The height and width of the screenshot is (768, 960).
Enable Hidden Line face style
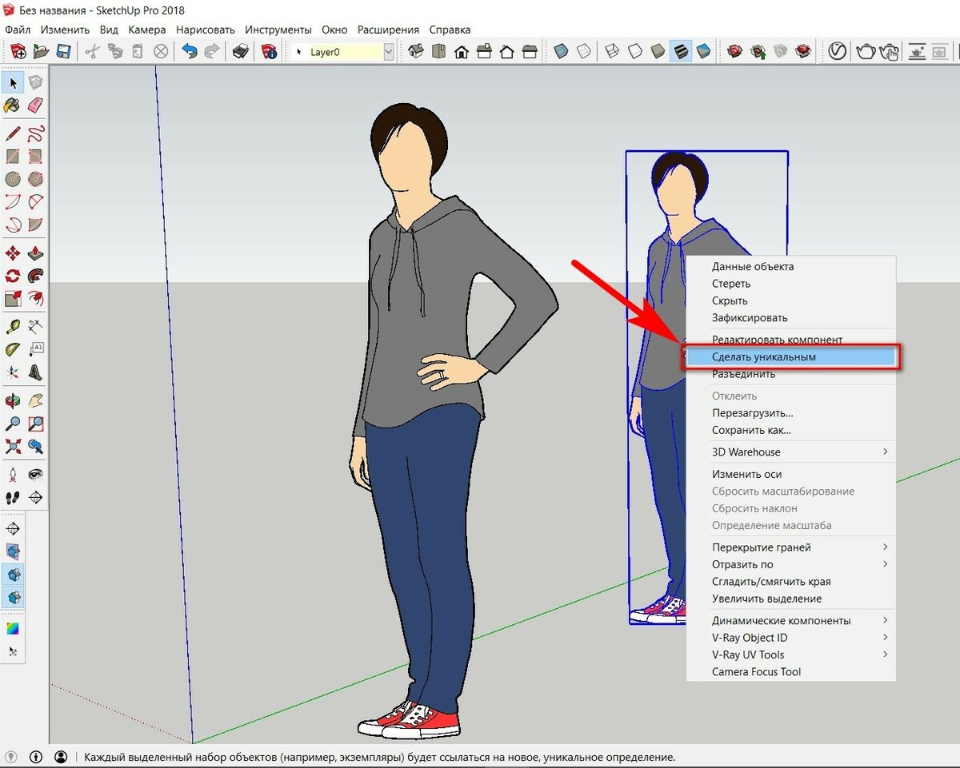634,52
